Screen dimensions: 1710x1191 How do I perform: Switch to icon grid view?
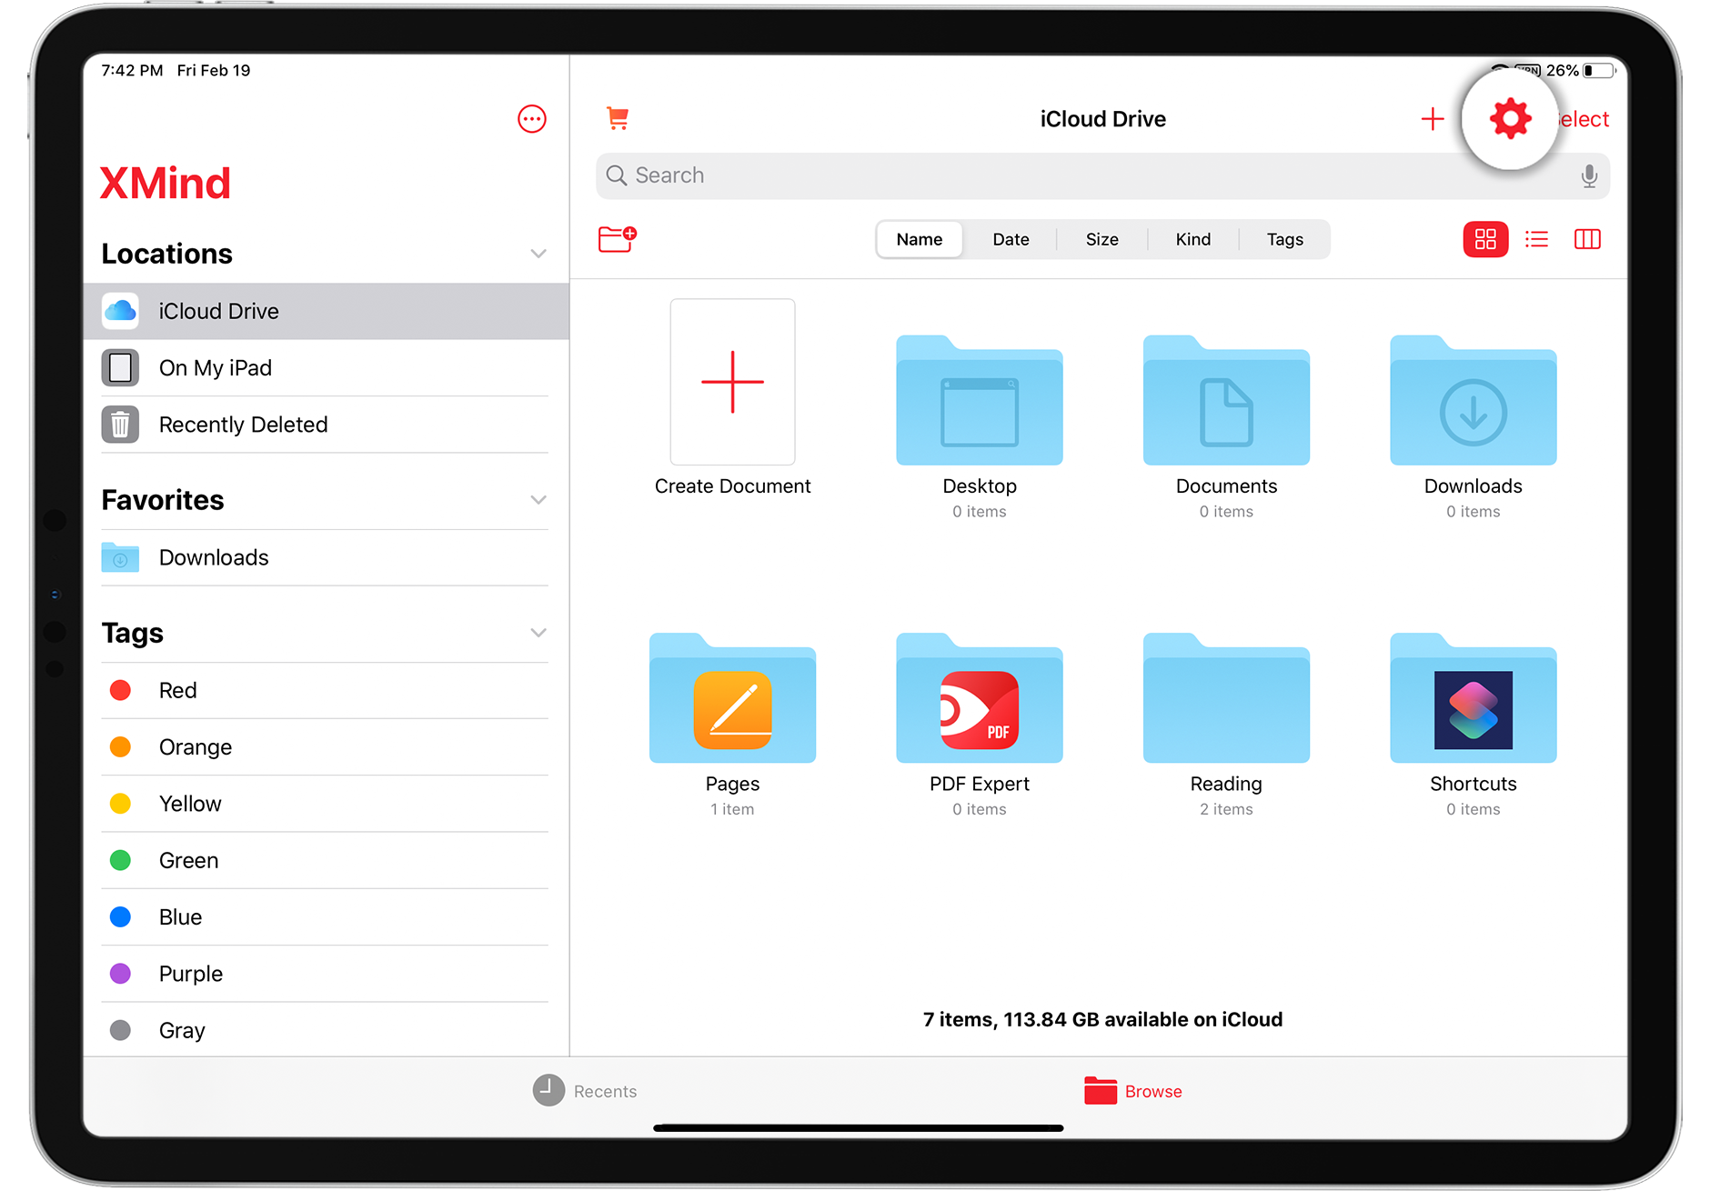coord(1485,239)
